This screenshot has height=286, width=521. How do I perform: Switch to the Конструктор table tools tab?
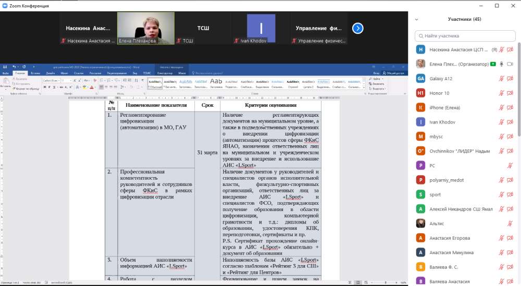(165, 73)
